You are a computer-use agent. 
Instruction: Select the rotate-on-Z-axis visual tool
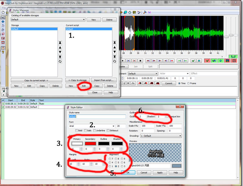click(x=3, y=26)
